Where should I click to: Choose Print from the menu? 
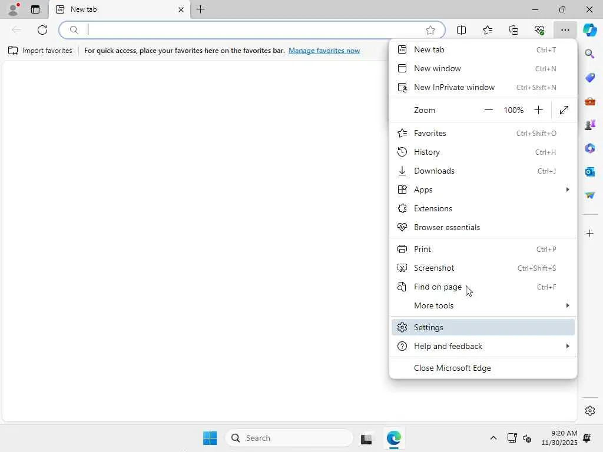[x=483, y=249]
